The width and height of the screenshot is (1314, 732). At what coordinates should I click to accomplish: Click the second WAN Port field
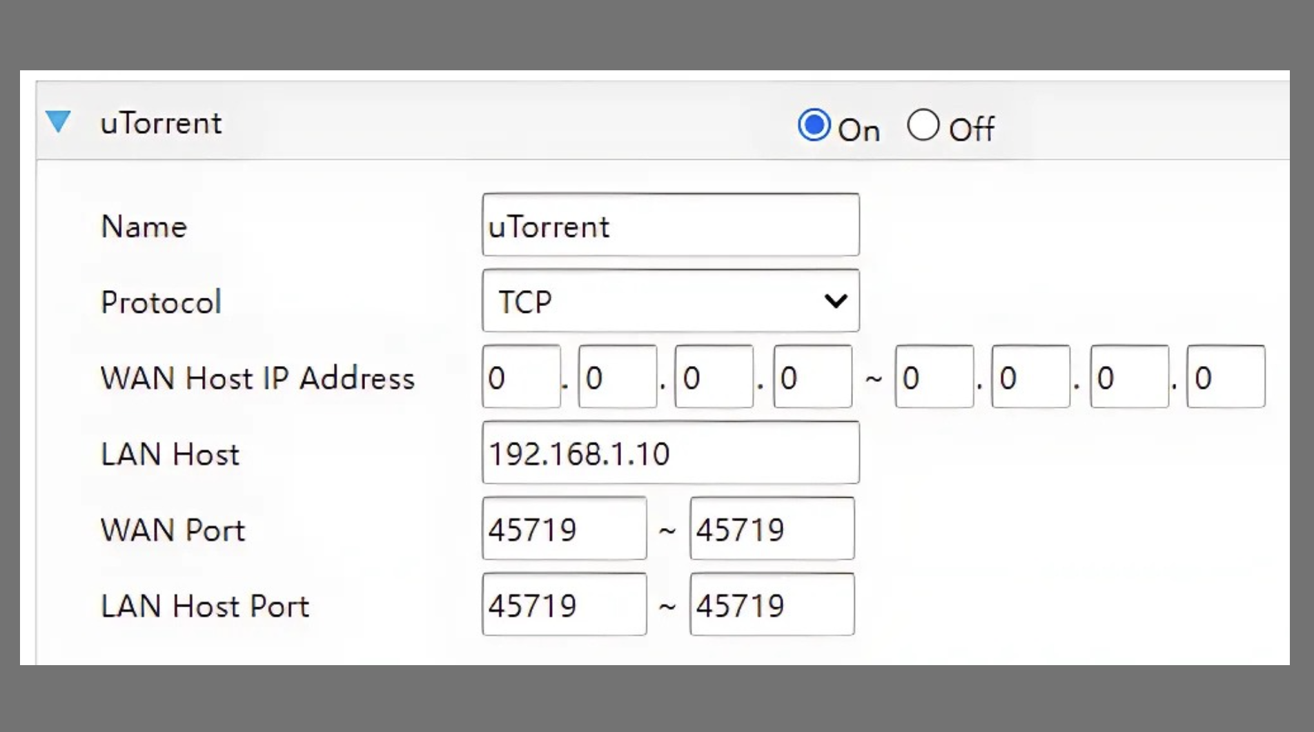pos(771,528)
